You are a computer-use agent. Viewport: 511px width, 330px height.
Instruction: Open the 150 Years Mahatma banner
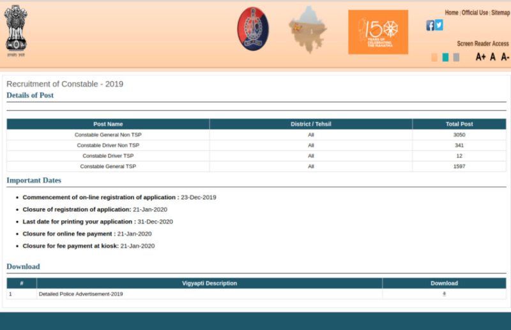378,32
